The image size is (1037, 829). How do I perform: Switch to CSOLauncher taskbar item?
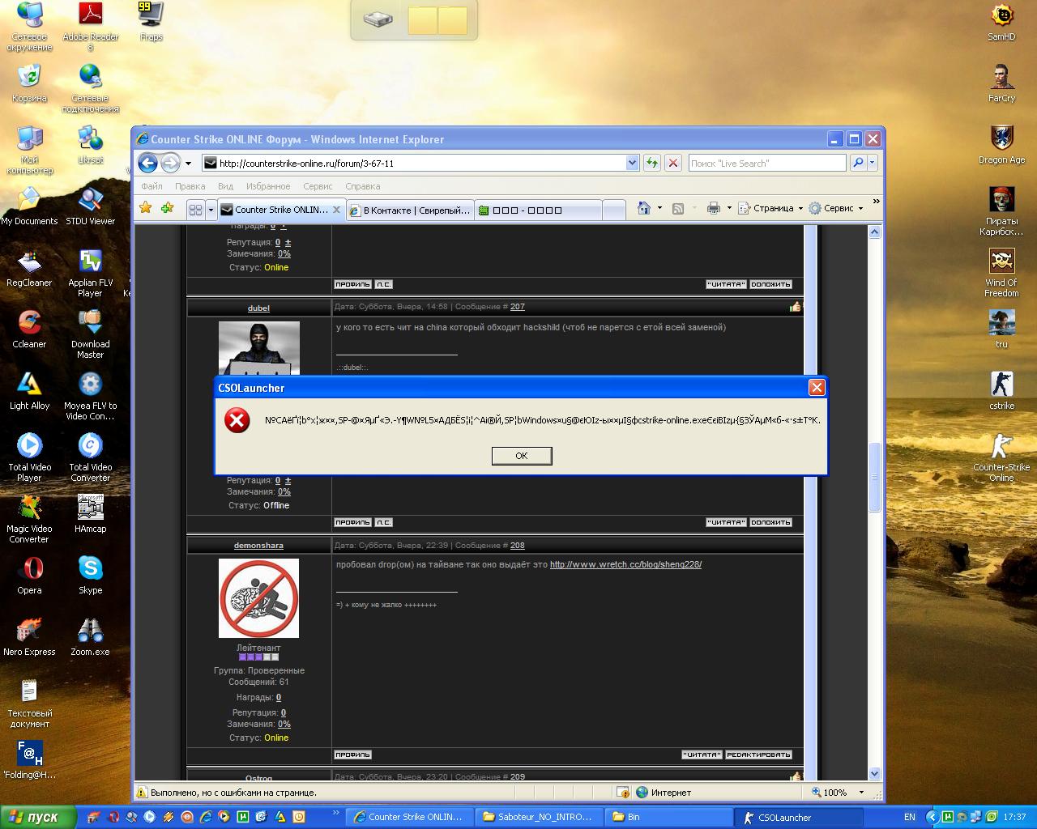[798, 817]
